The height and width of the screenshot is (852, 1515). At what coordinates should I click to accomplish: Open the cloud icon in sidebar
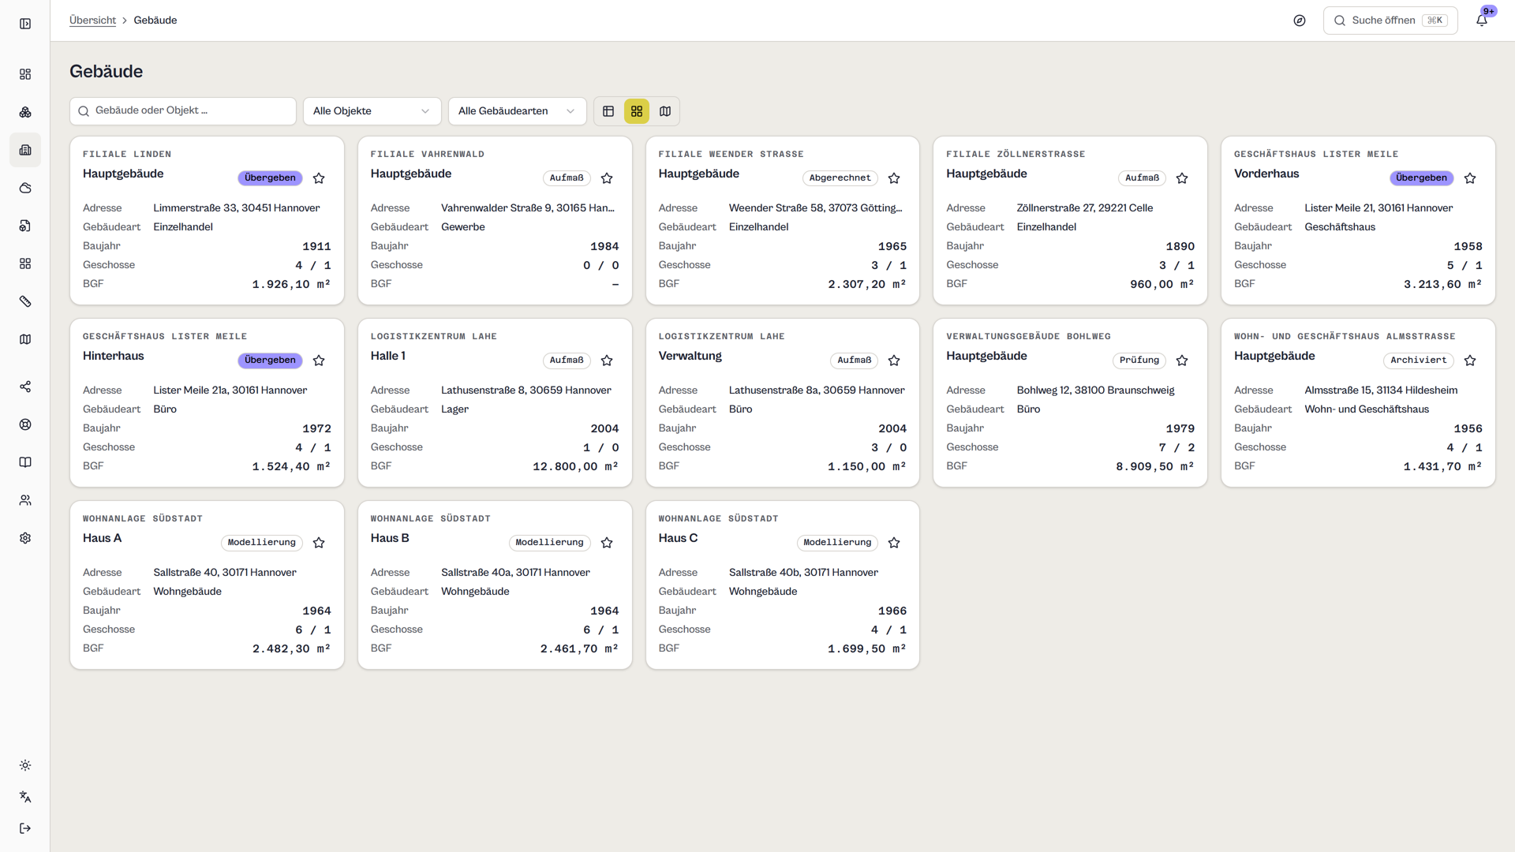point(25,188)
